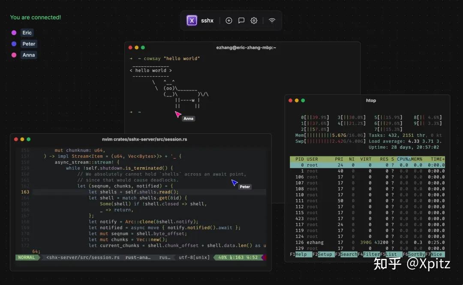The width and height of the screenshot is (463, 285).
Task: Click the ezhang@eric-zhang-mbp terminal title
Action: pos(246,48)
